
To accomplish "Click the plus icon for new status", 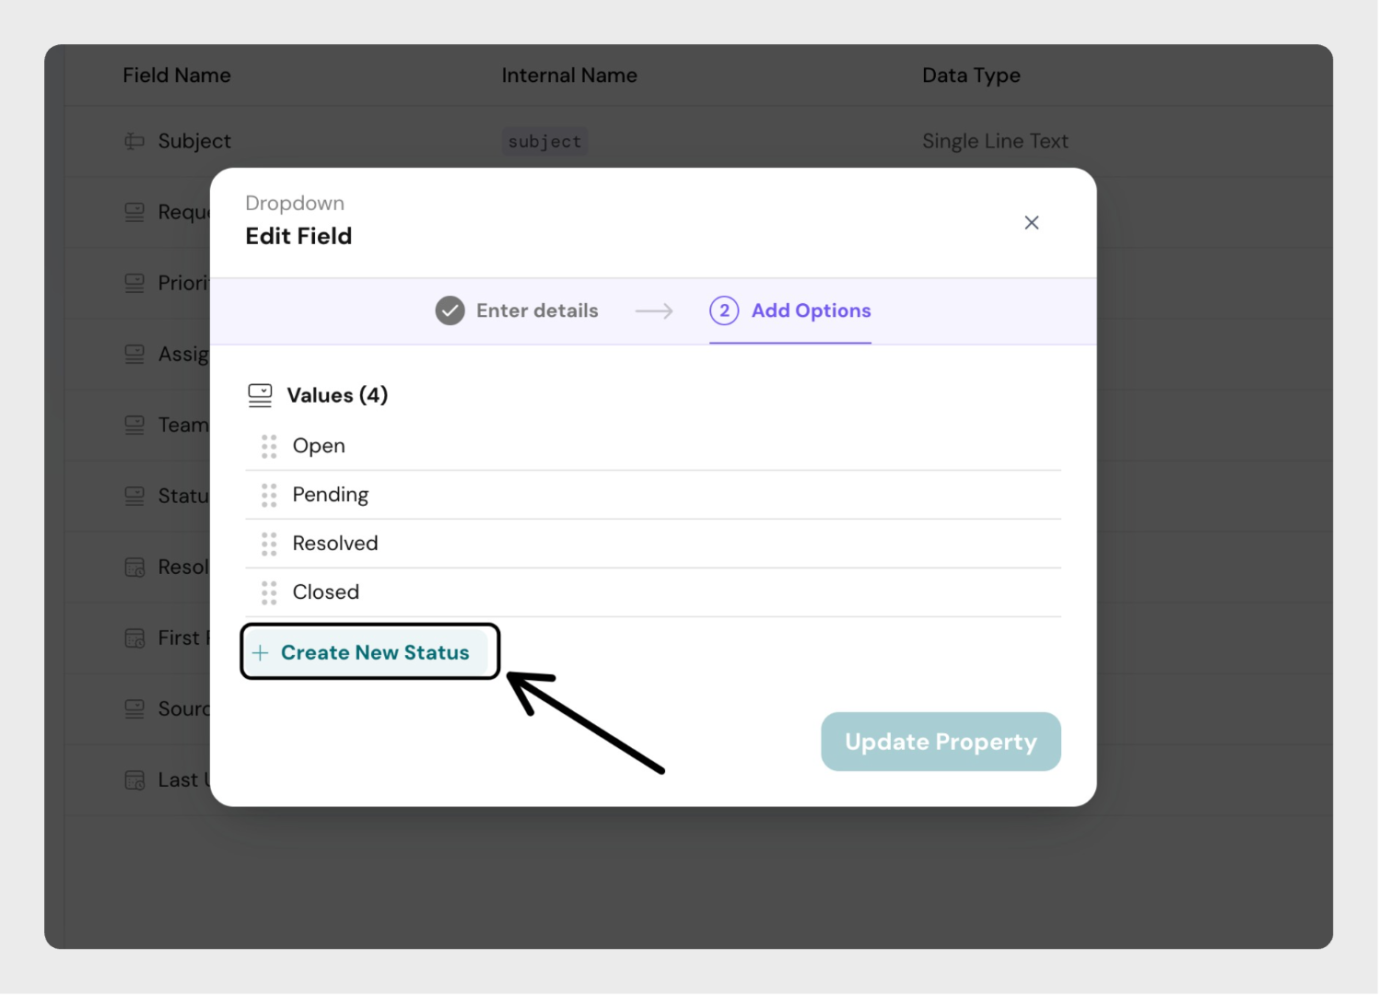I will pyautogui.click(x=261, y=653).
